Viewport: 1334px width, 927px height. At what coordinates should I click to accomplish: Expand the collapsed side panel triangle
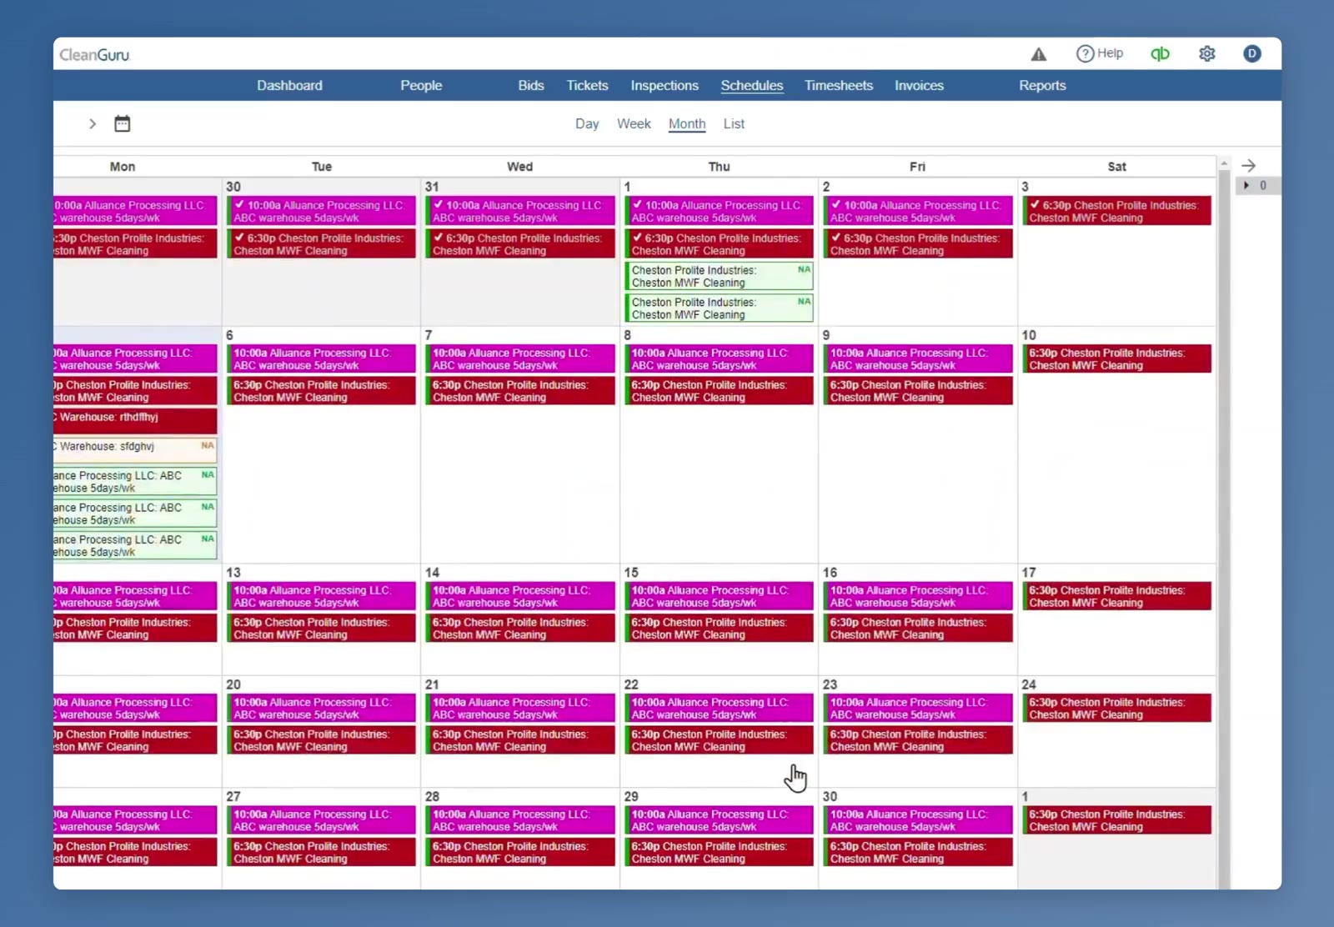[x=1246, y=185]
